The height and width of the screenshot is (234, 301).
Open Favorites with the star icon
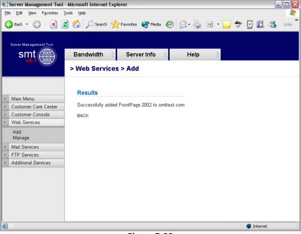click(x=124, y=24)
